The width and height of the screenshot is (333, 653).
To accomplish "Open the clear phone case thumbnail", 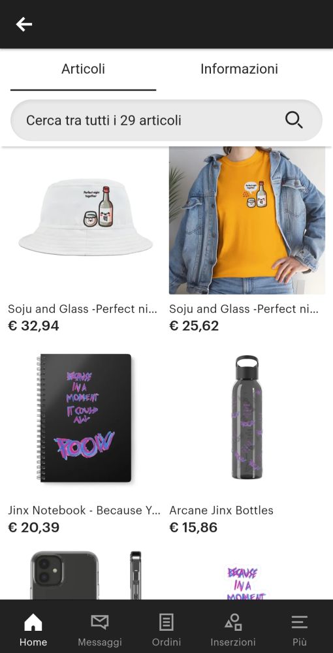I will tap(87, 575).
